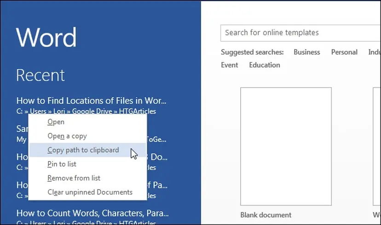This screenshot has width=381, height=225.
Task: Click Copy path to clipboard
Action: pyautogui.click(x=83, y=150)
